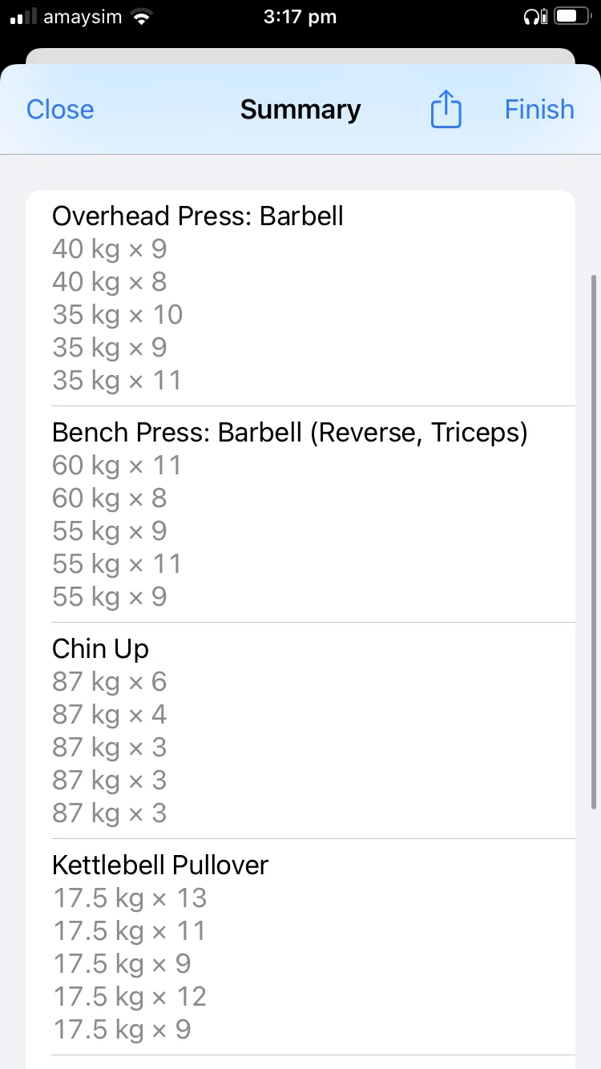The width and height of the screenshot is (601, 1069).
Task: Close the Summary sheet
Action: click(x=60, y=109)
